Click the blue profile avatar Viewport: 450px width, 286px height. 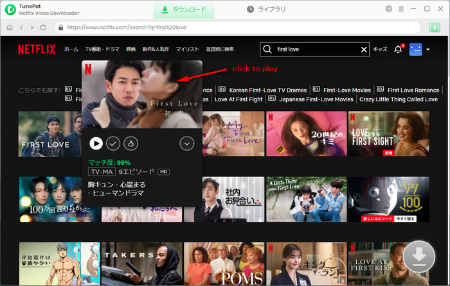tap(415, 49)
